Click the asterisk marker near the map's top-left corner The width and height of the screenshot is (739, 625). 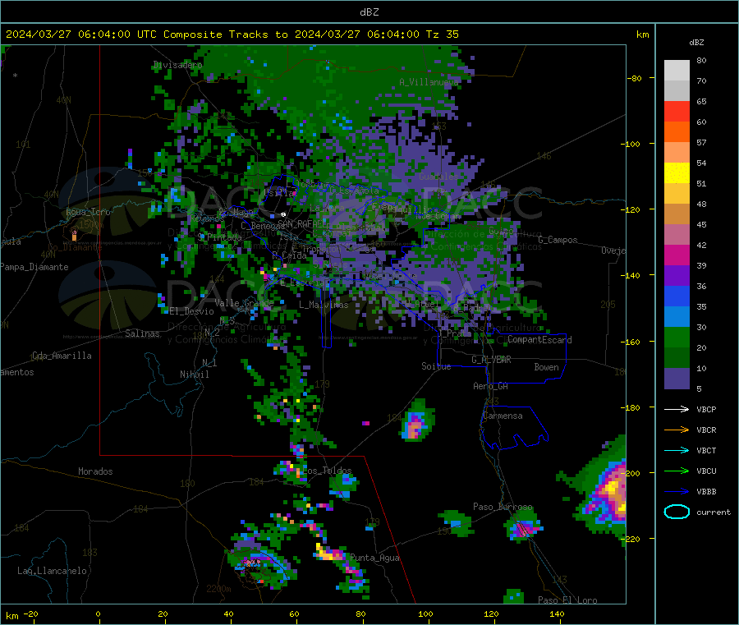[x=16, y=76]
